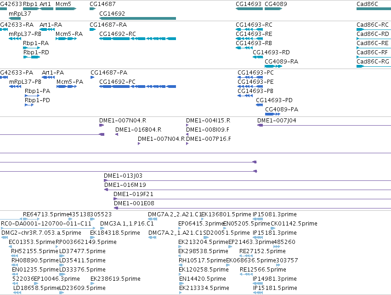The image size is (391, 295).
Task: Click the Rbp1-PD protein label
Action: [x=37, y=100]
